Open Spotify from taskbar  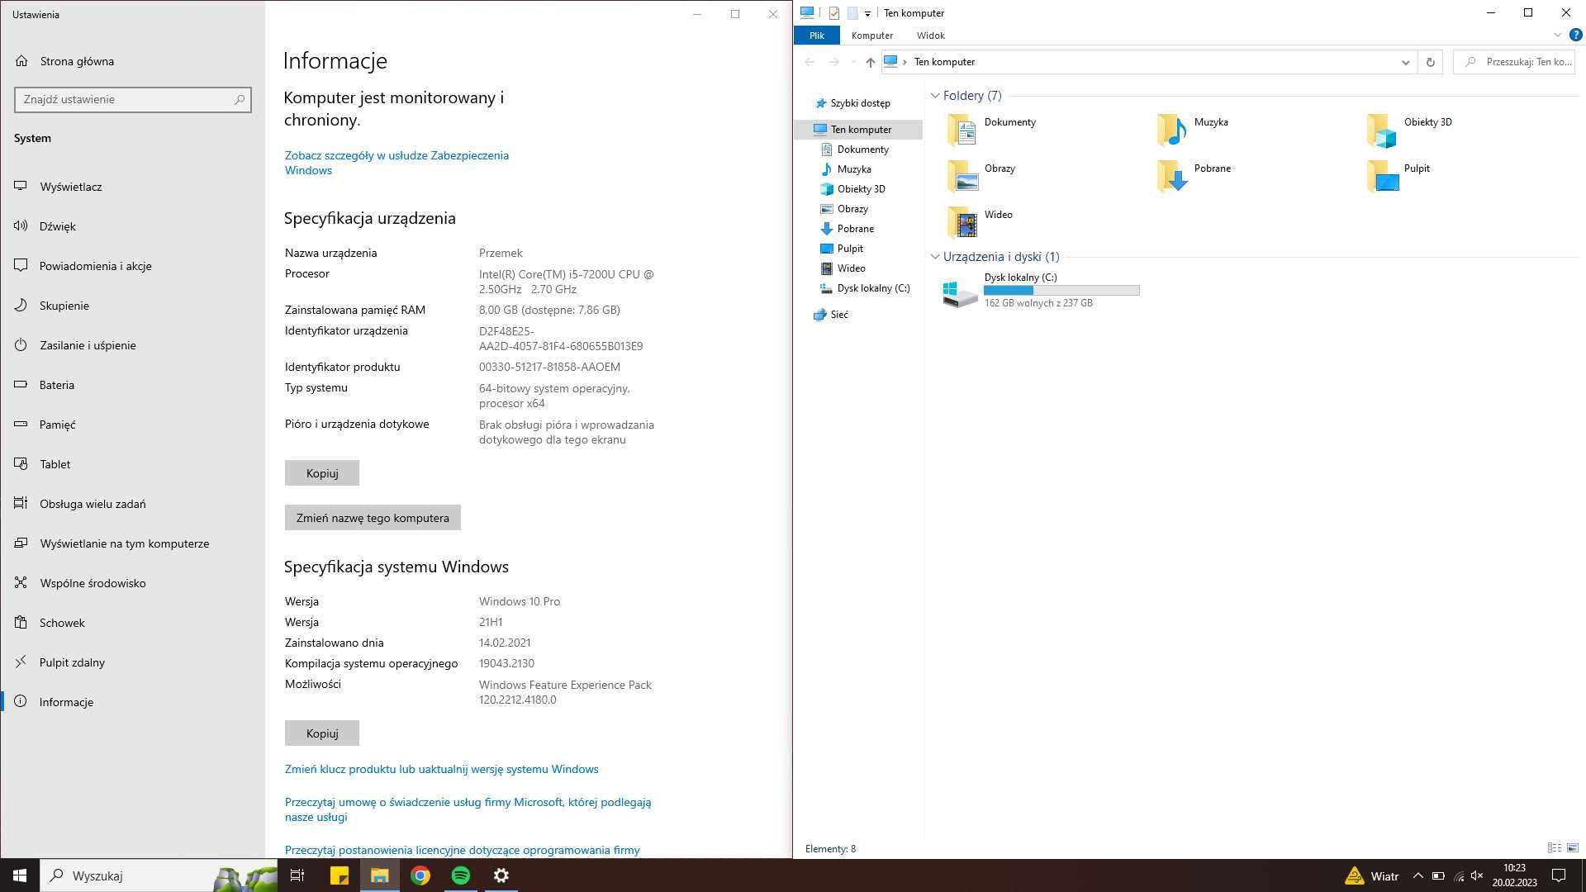click(461, 875)
